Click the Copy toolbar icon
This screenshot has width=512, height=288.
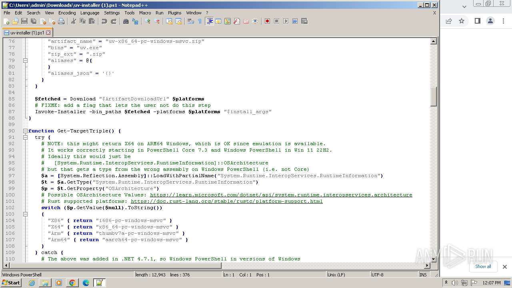(83, 21)
